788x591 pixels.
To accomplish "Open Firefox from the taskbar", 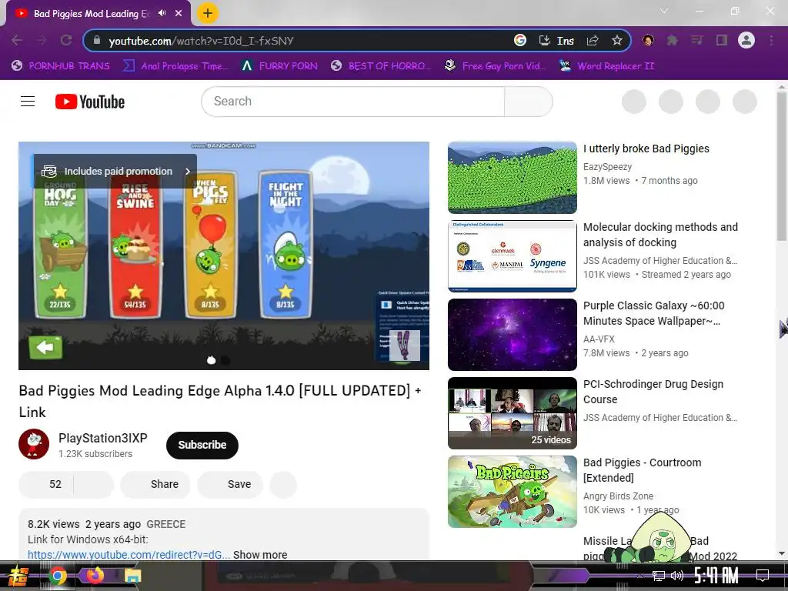I will [x=95, y=575].
